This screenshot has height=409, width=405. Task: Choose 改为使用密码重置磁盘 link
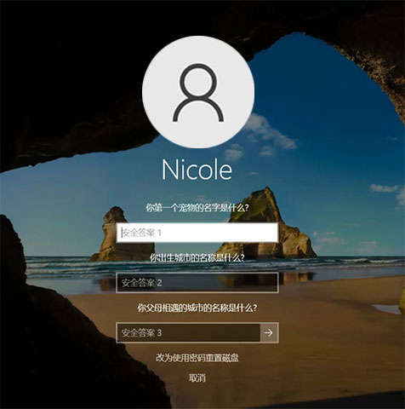197,358
